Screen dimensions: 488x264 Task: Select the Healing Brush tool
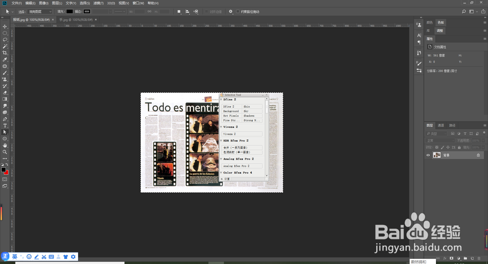click(x=5, y=66)
